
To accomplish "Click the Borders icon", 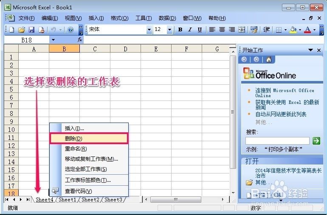I will [x=279, y=30].
